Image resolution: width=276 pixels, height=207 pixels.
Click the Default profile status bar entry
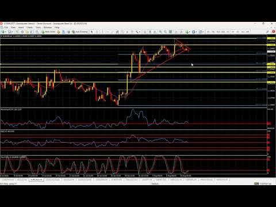[155, 183]
